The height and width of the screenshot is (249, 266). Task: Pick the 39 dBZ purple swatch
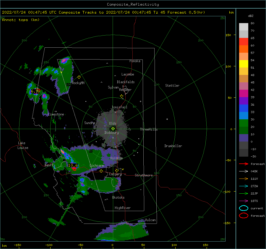tap(244, 101)
